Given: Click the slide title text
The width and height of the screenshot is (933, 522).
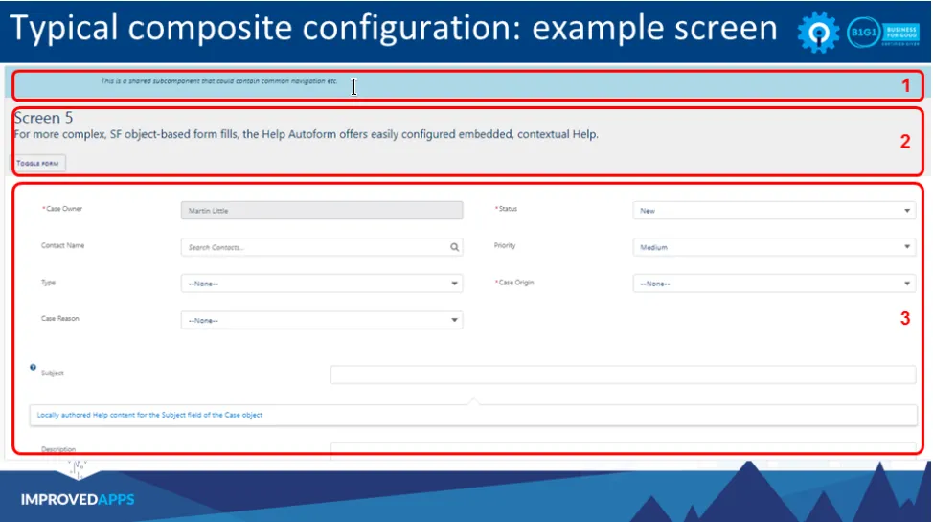Looking at the screenshot, I should click(394, 29).
